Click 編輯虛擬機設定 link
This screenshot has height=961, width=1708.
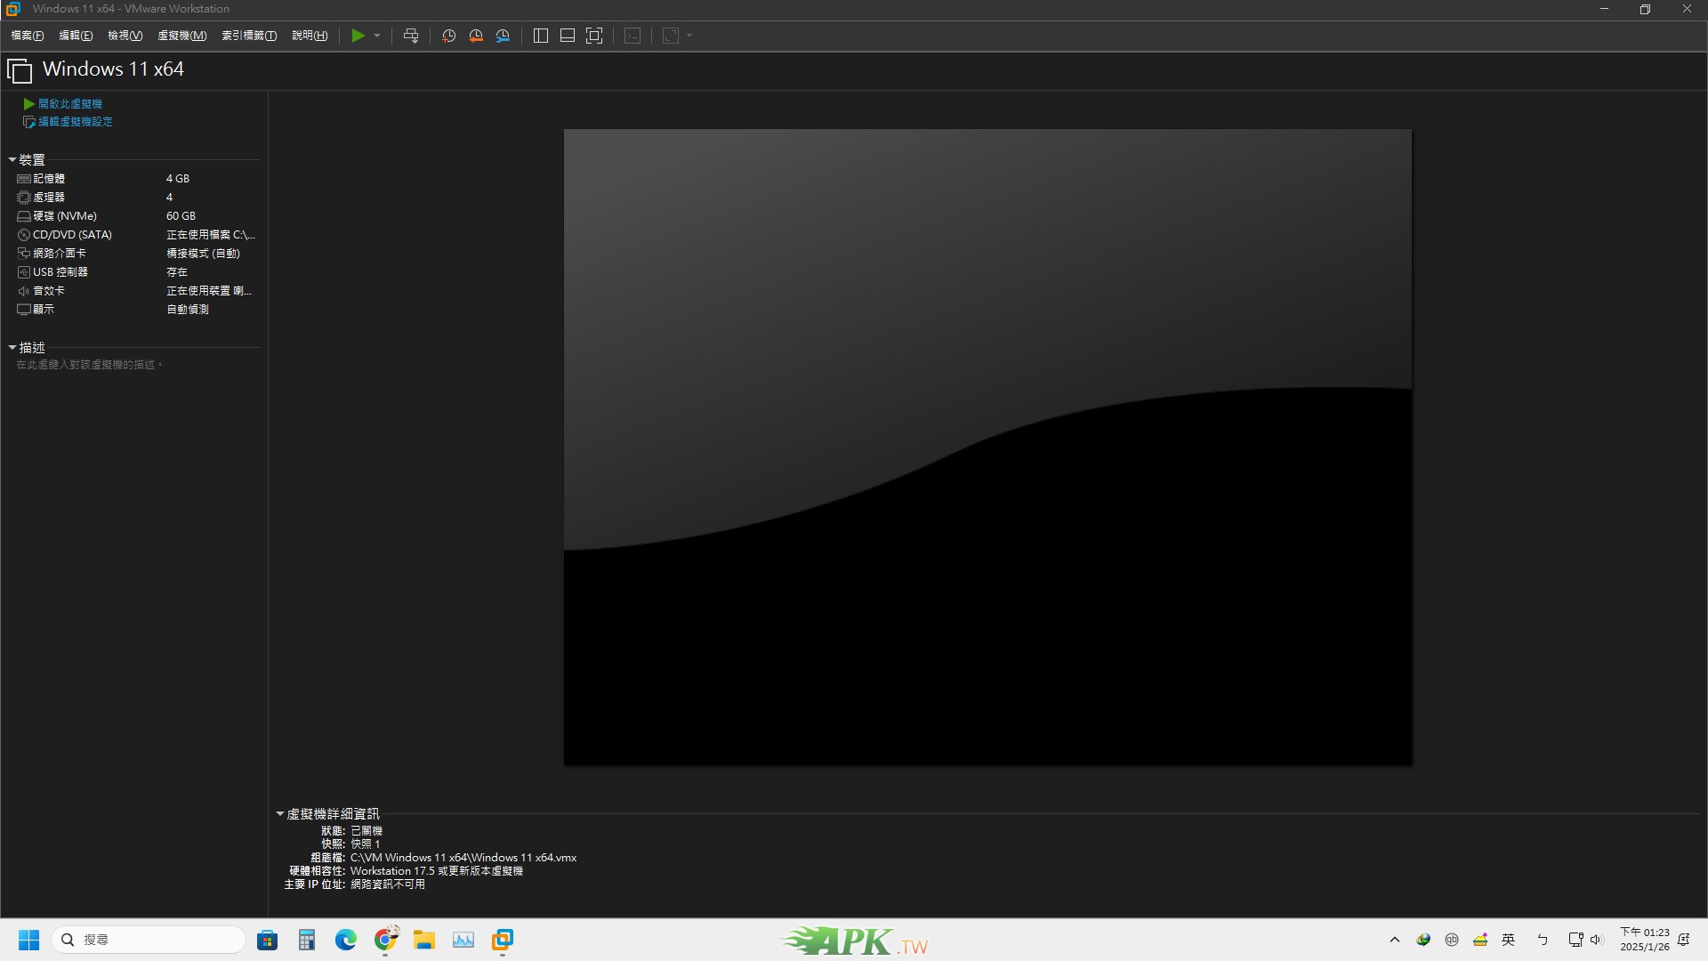coord(75,122)
